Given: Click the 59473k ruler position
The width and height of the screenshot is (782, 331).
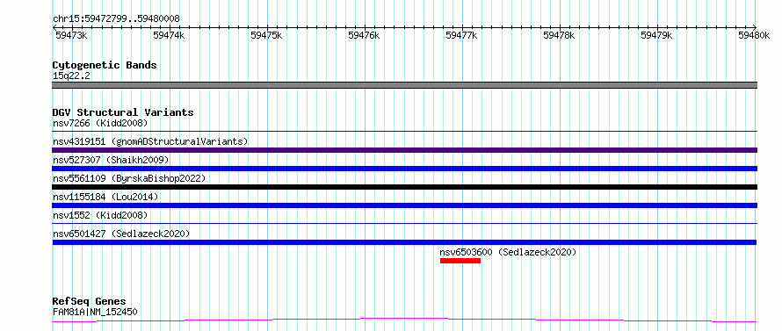Looking at the screenshot, I should [71, 35].
